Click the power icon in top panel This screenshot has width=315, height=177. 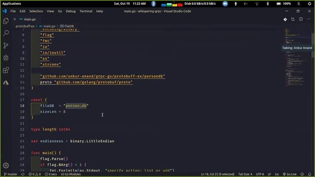[x=310, y=3]
